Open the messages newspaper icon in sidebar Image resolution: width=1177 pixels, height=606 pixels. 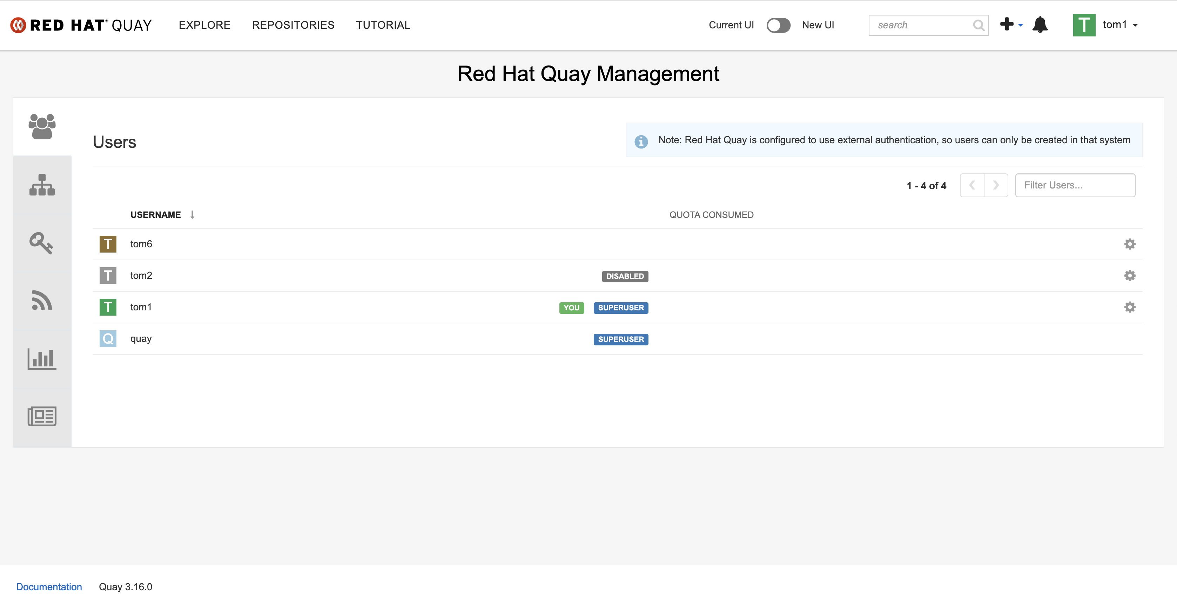(x=42, y=416)
